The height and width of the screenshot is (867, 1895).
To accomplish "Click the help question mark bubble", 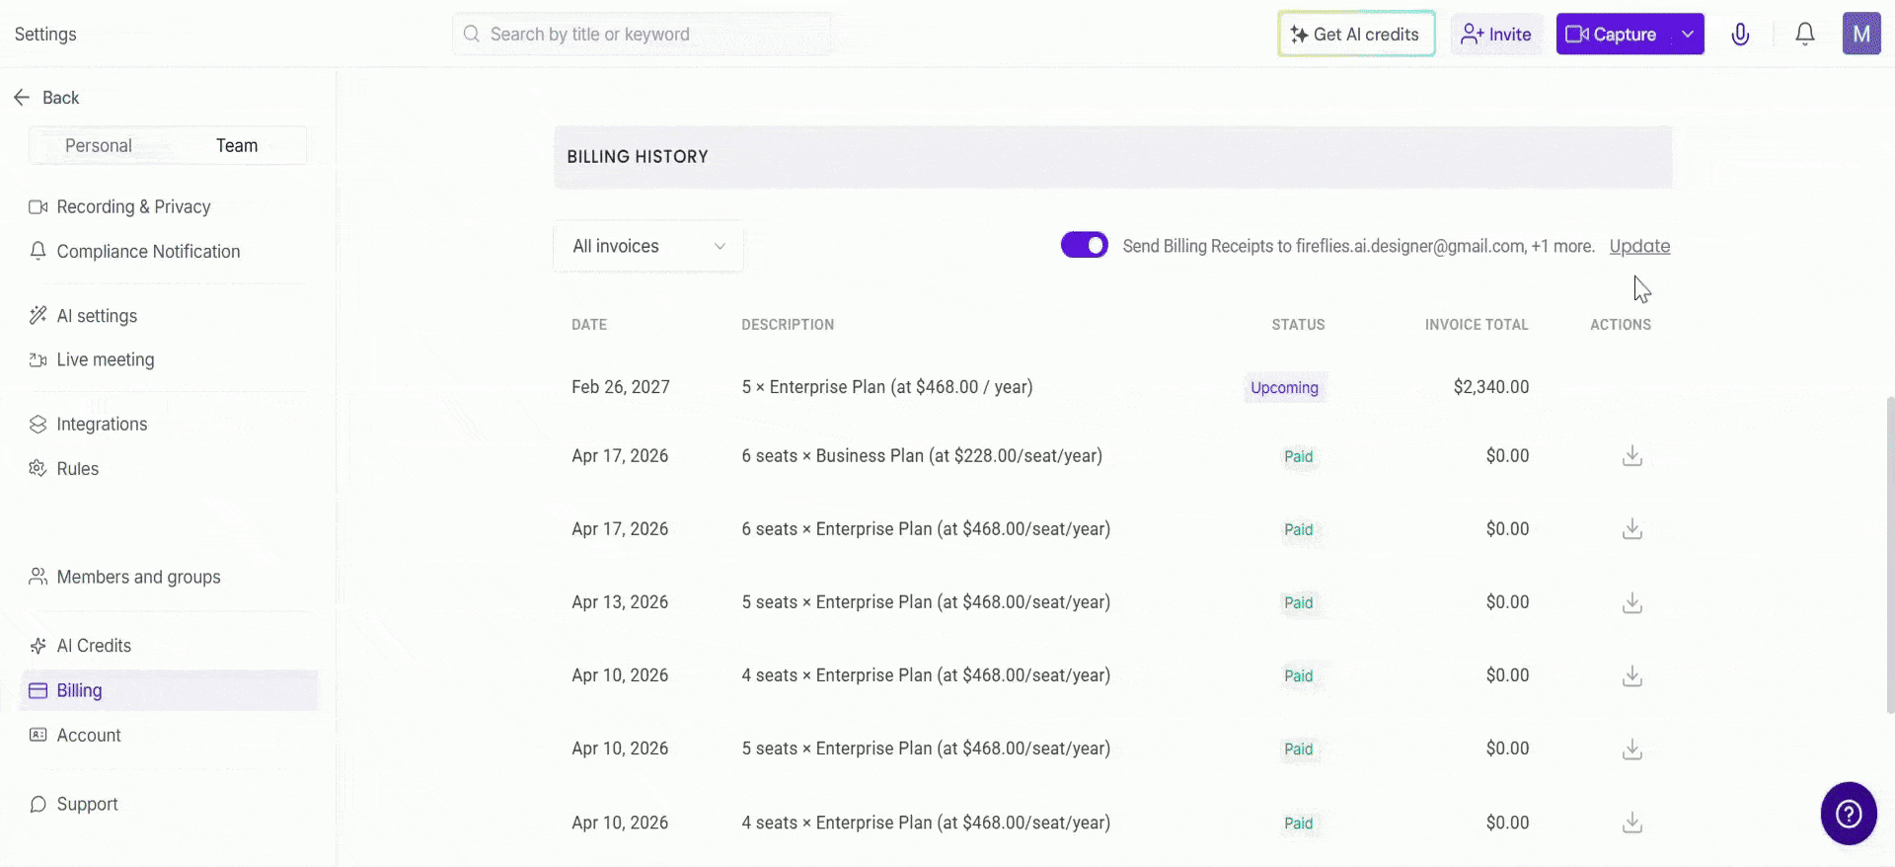I will 1849,814.
